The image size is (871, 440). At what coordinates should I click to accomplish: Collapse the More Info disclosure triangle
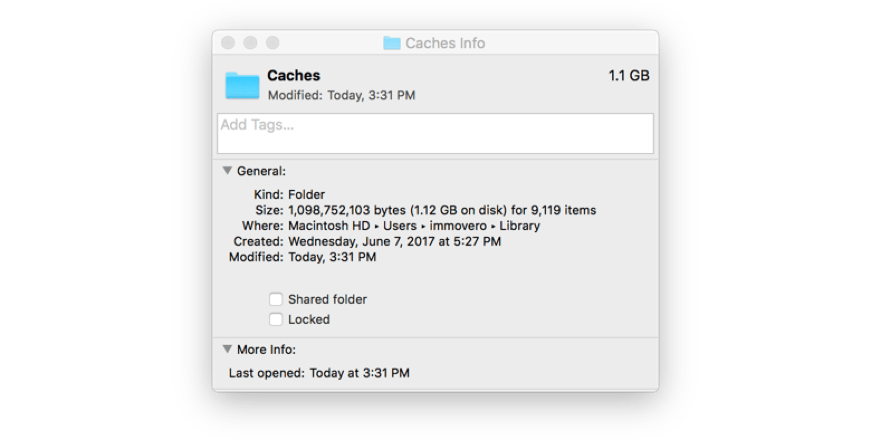click(x=227, y=348)
